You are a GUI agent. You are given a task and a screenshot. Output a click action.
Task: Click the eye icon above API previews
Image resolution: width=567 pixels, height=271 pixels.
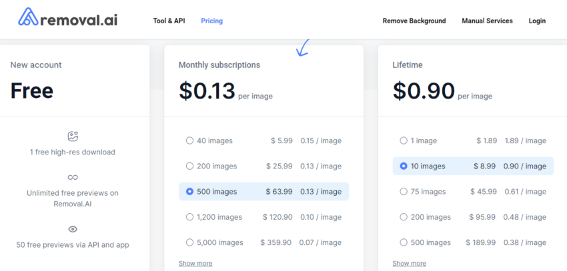point(73,229)
